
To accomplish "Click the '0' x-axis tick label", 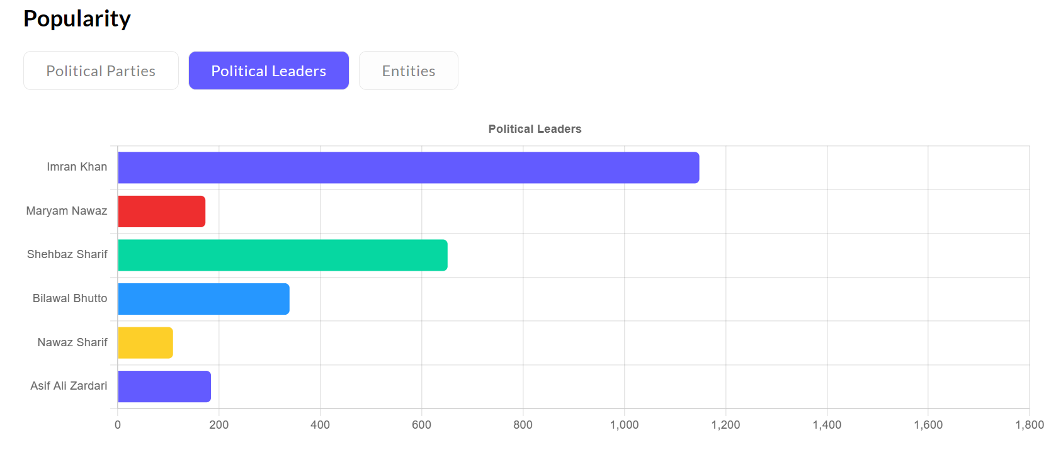I will [118, 425].
